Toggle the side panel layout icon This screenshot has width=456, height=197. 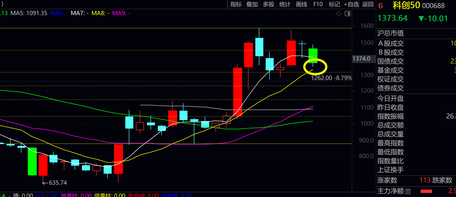pos(347,13)
